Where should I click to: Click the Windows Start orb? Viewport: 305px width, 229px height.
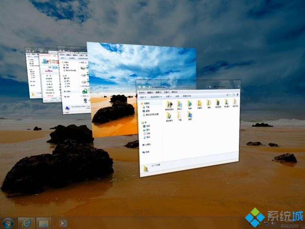click(x=7, y=223)
